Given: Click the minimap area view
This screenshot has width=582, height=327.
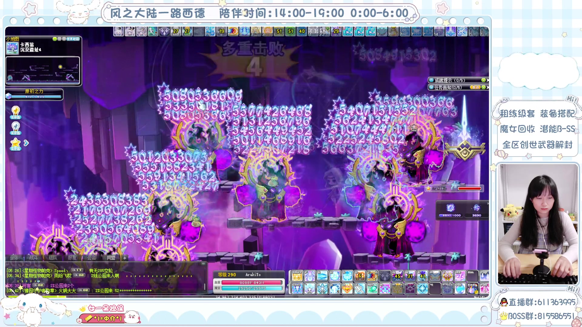Looking at the screenshot, I should point(43,70).
